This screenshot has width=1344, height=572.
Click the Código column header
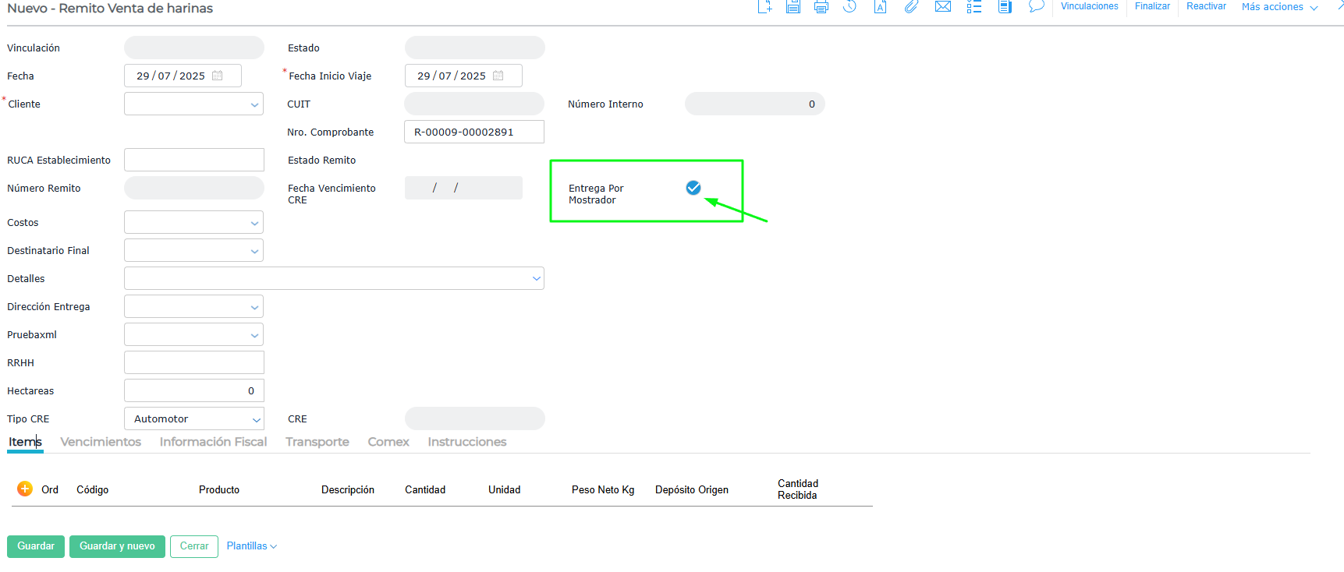coord(93,489)
